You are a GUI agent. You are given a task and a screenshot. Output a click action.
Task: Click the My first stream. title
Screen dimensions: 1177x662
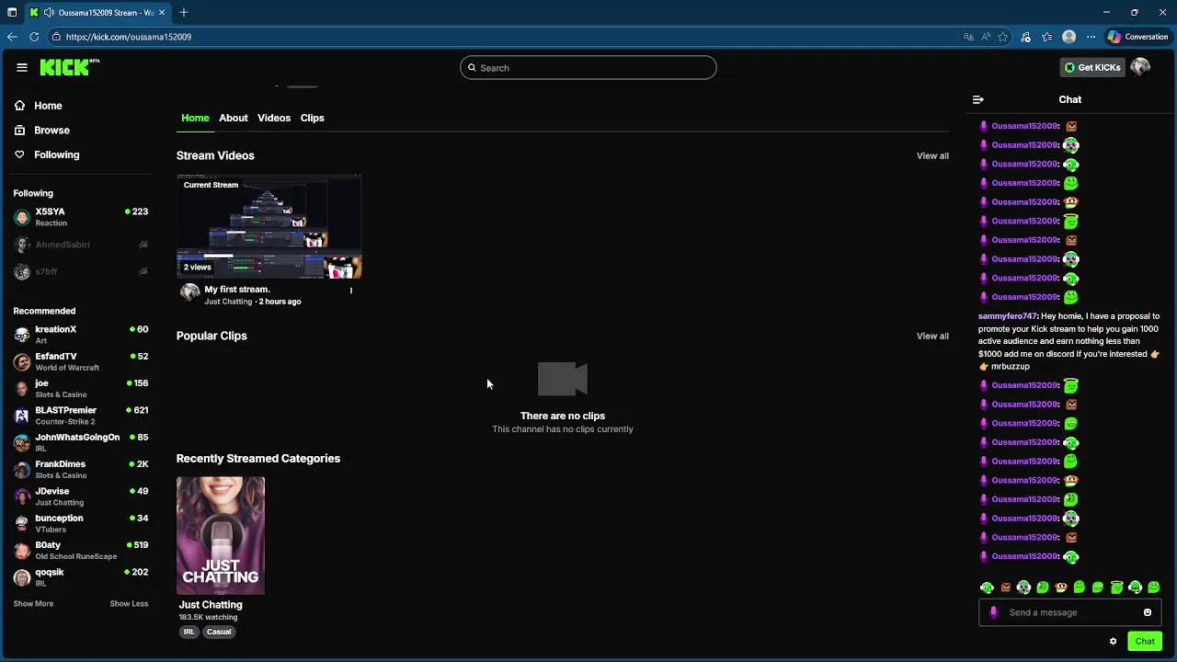pyautogui.click(x=237, y=290)
